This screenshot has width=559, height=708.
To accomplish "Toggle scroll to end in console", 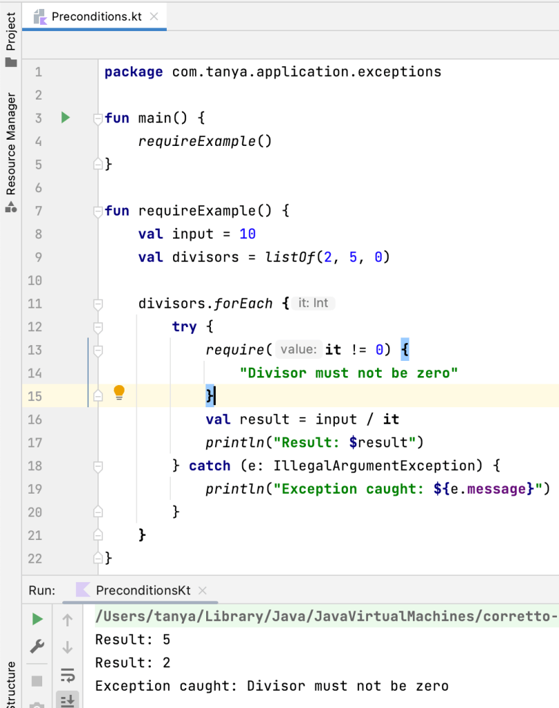I will click(68, 700).
